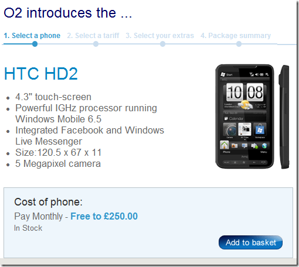Go to the "2. Select a tariff" step
This screenshot has width=299, height=267.
click(x=93, y=36)
